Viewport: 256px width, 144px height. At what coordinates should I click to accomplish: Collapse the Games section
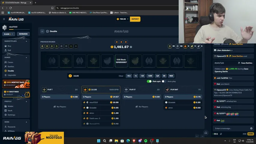pyautogui.click(x=26, y=58)
